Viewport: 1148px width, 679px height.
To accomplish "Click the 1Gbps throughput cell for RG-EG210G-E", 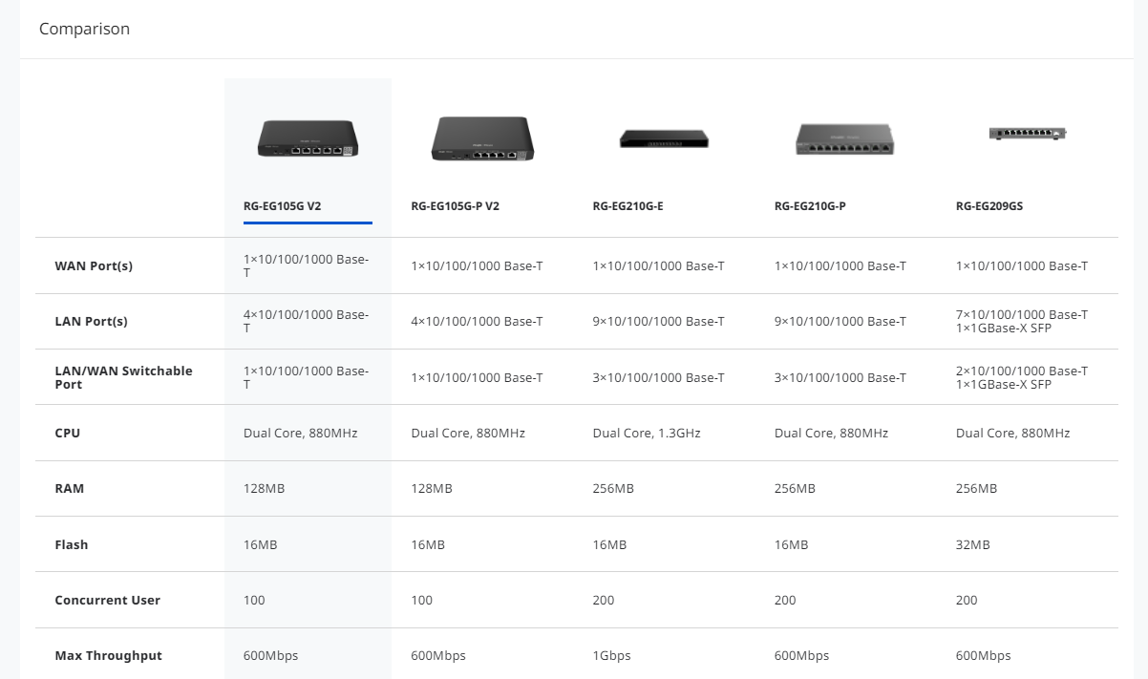I will (x=611, y=655).
